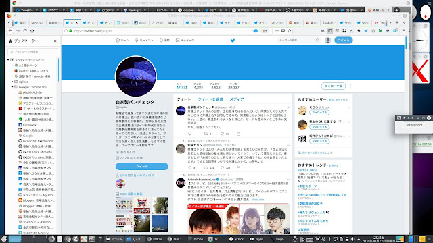Open the tweet options chevron on first tweet
The image size is (433, 243).
[288, 107]
